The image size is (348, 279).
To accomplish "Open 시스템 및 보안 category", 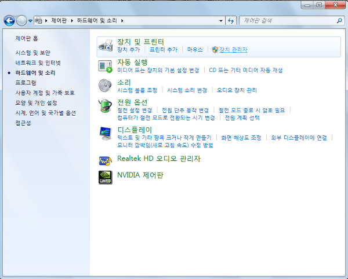I will tap(32, 53).
